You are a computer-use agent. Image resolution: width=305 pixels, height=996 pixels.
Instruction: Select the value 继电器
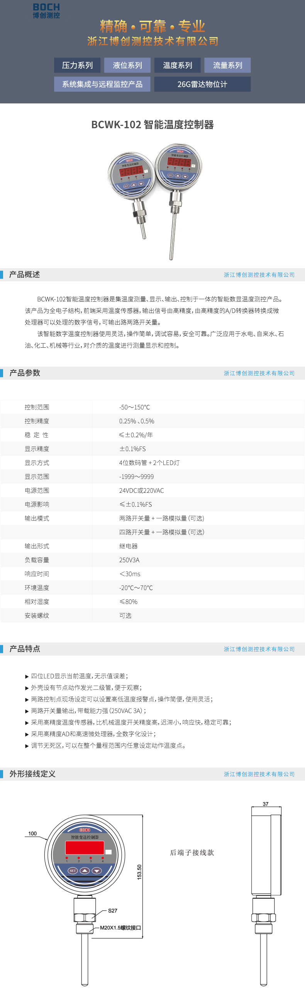pos(129,546)
